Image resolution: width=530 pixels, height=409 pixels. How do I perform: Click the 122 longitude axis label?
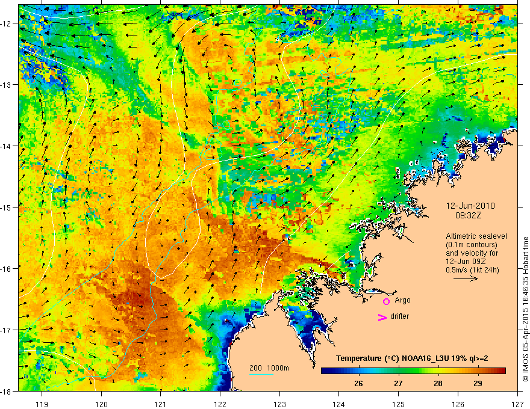(x=220, y=404)
